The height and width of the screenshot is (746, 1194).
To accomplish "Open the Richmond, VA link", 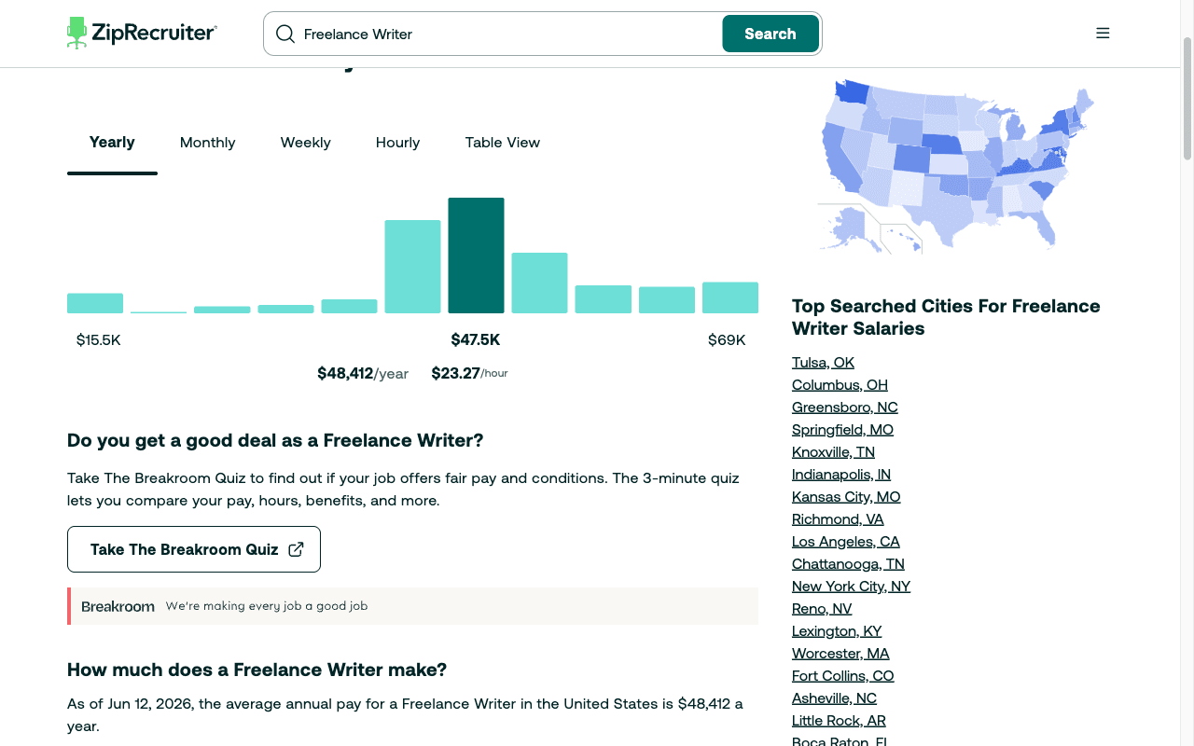I will [x=838, y=518].
